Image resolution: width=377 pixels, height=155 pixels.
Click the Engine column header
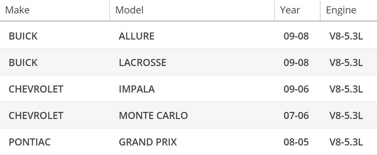pos(341,10)
